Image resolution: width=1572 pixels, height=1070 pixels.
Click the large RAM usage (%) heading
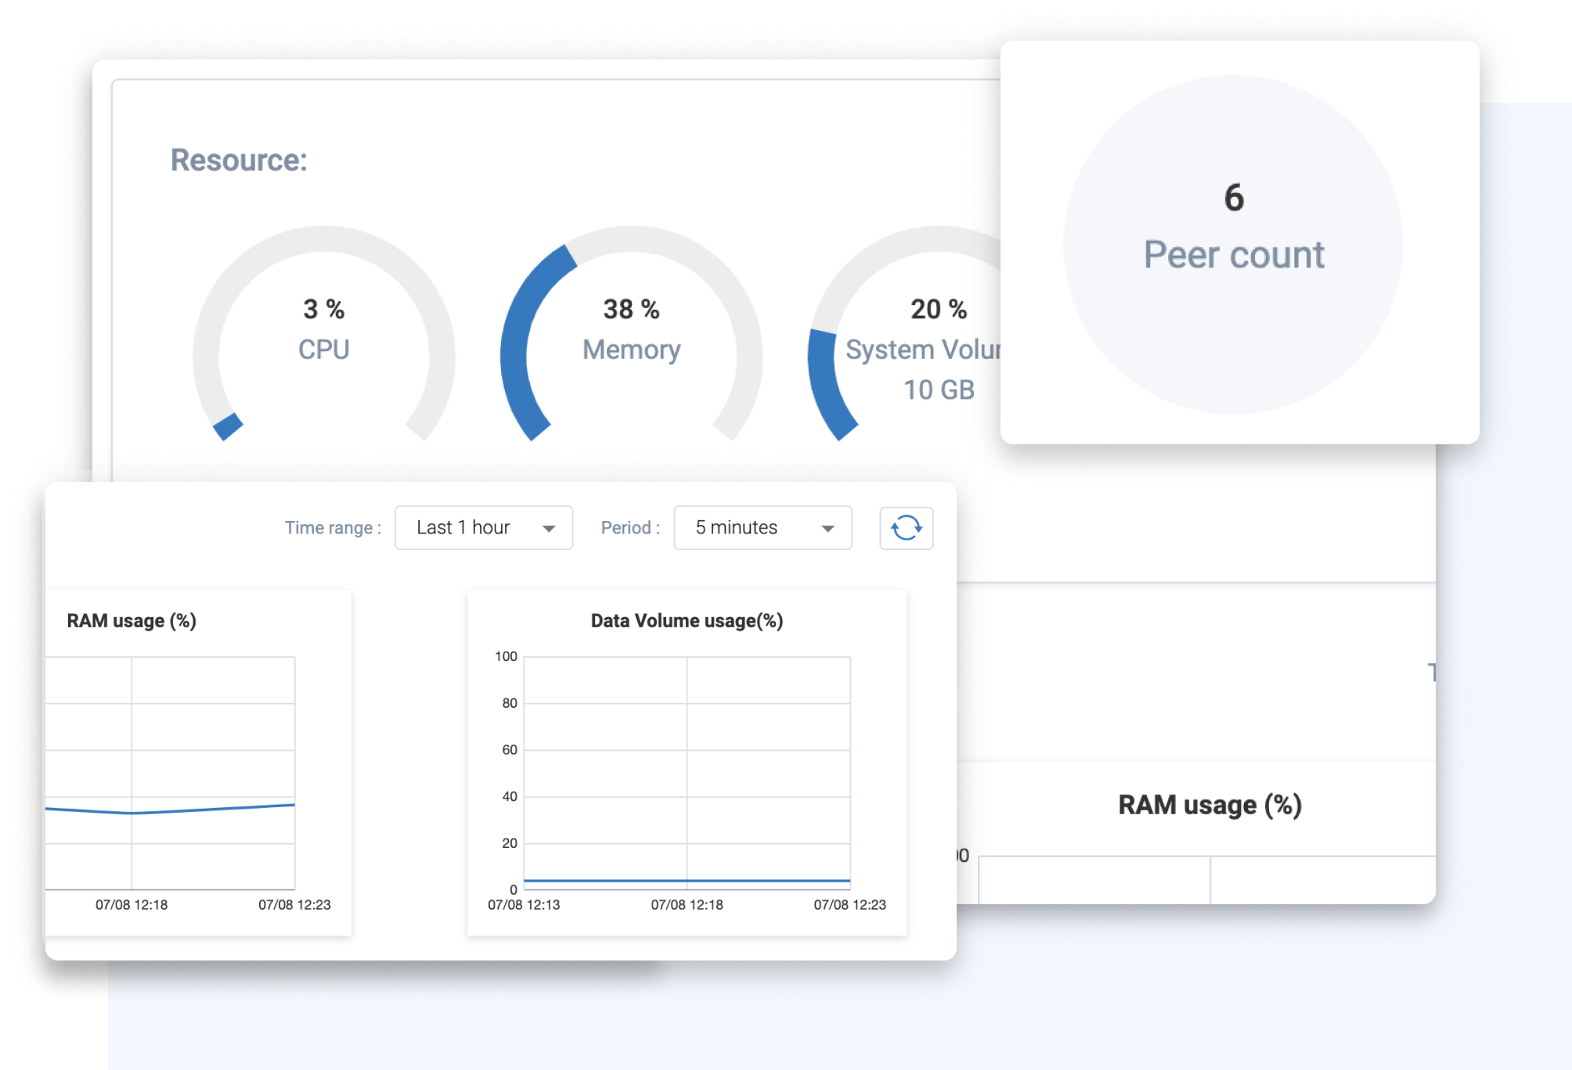coord(1209,805)
